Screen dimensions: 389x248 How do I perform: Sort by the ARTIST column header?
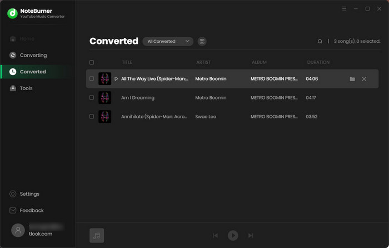point(203,62)
